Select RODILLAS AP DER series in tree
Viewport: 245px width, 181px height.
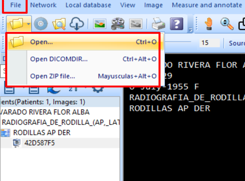point(41,132)
